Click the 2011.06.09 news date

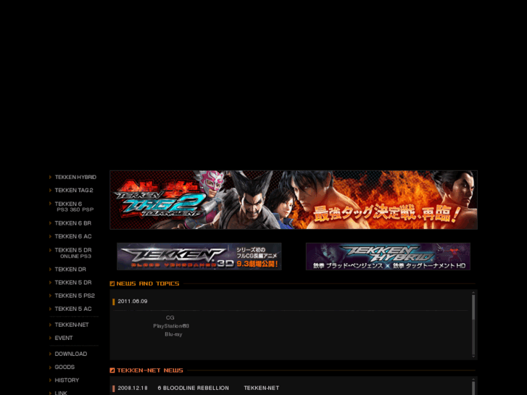pos(133,302)
